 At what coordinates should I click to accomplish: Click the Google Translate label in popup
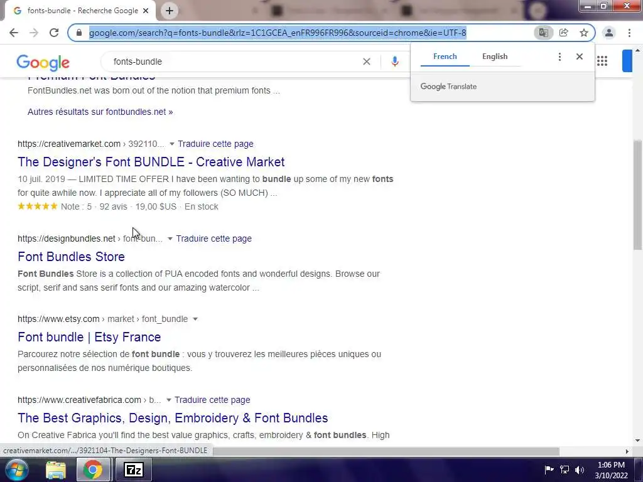(x=448, y=87)
